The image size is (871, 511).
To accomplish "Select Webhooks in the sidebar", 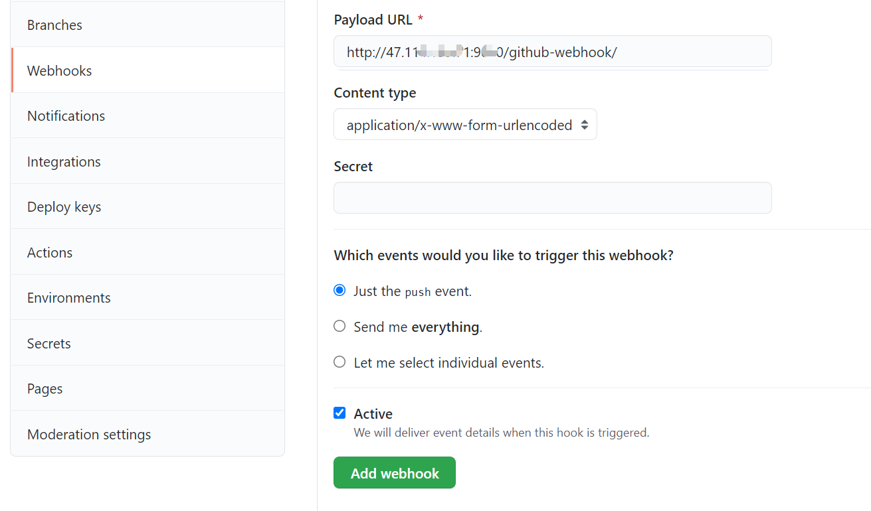I will (x=147, y=70).
